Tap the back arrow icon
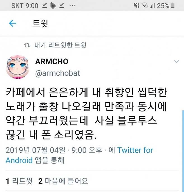Screen dimensions: 184x192 tap(13, 23)
